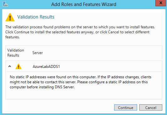Click blank row area right of AzureLabADDS1
Image resolution: width=167 pixels, height=115 pixels.
click(111, 67)
